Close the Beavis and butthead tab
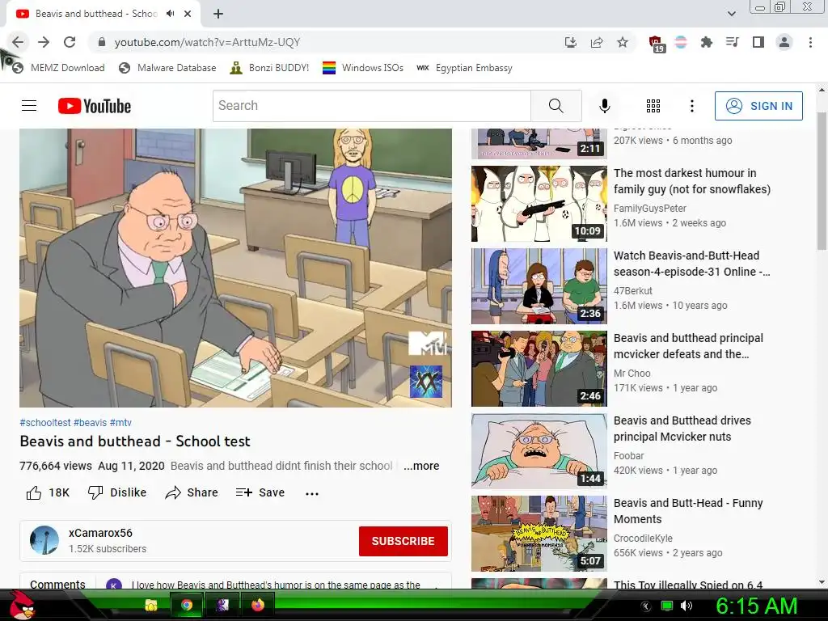The image size is (828, 621). coord(188,14)
